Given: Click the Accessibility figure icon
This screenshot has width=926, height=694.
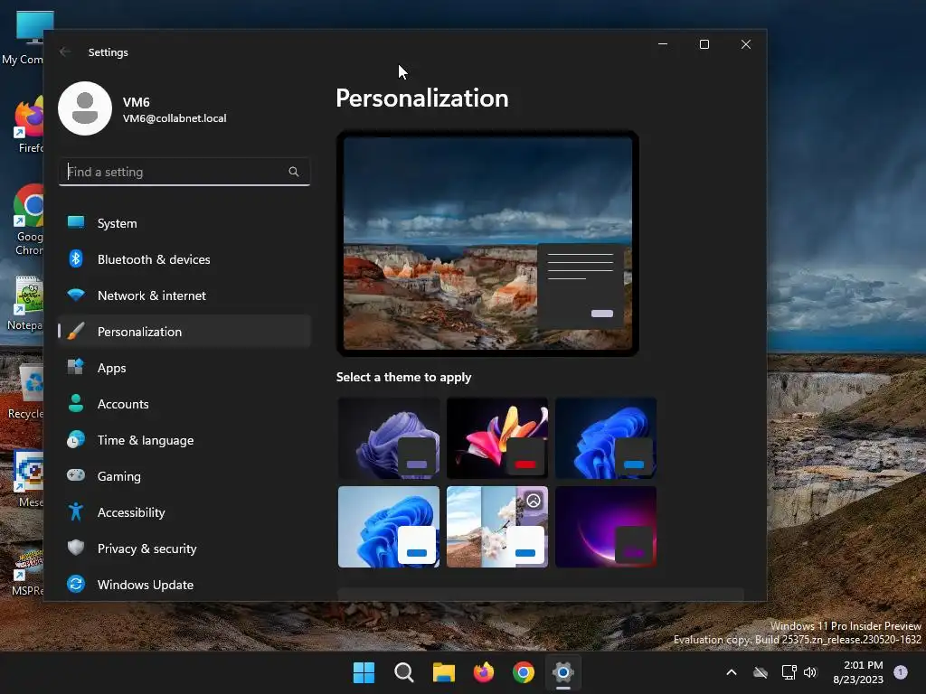Looking at the screenshot, I should (76, 511).
